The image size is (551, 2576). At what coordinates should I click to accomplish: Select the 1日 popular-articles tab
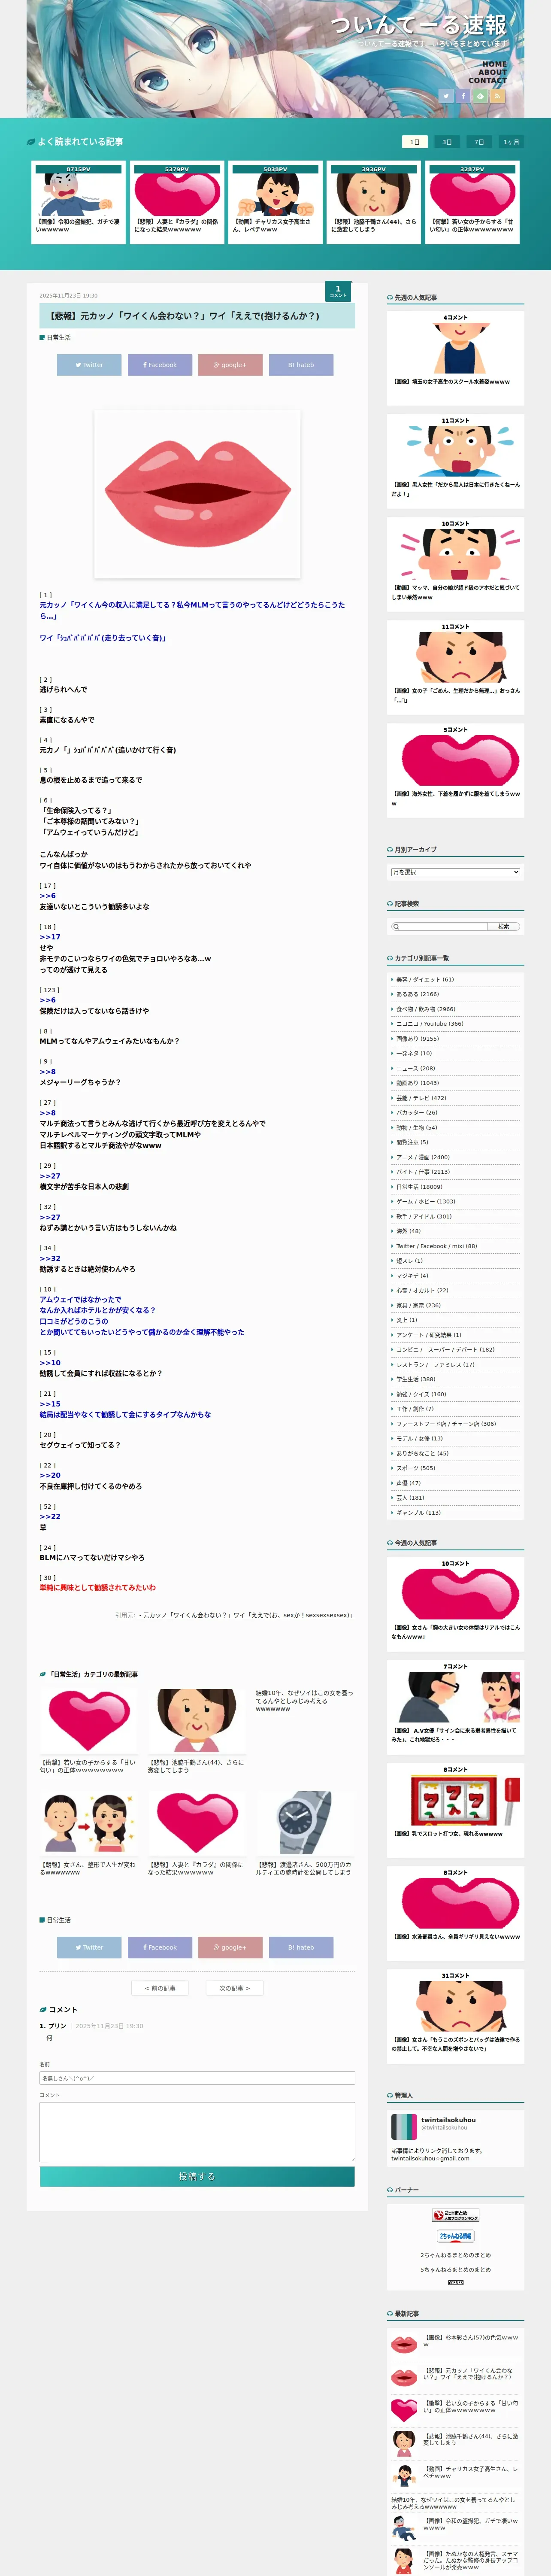(414, 142)
